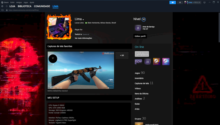The image size is (220, 125).
Task: Go back with the left arrow
Action: coord(2,6)
